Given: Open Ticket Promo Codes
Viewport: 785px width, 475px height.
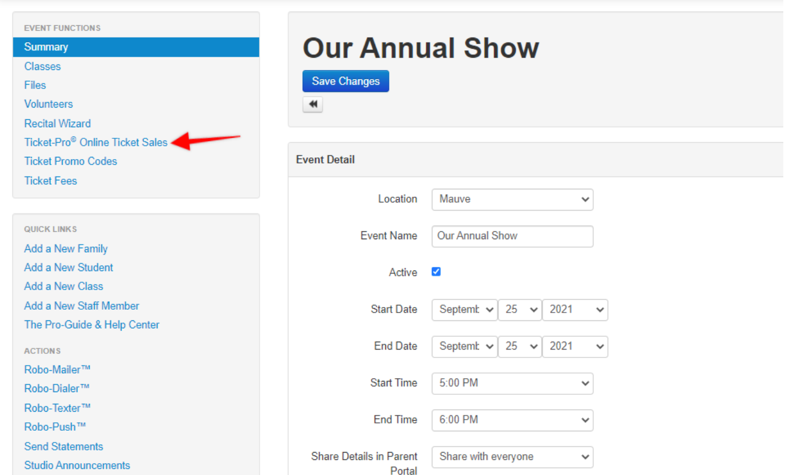Looking at the screenshot, I should 71,161.
